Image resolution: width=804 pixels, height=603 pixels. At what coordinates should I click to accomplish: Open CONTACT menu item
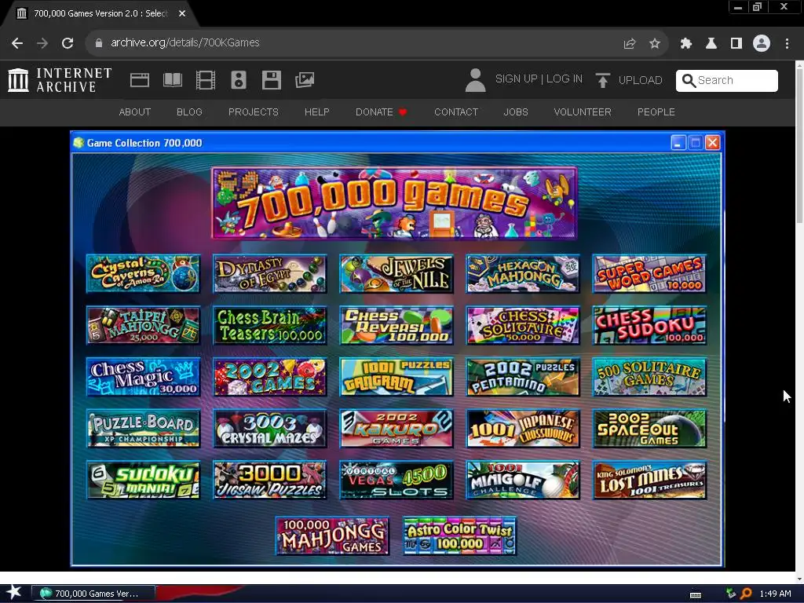[456, 111]
